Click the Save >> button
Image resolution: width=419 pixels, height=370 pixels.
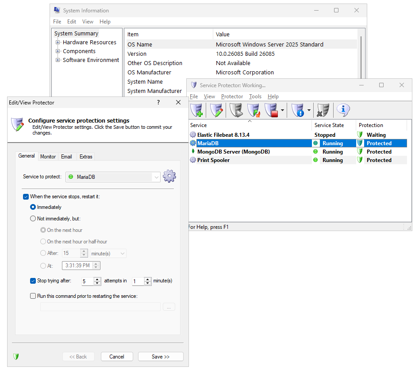[x=161, y=357]
